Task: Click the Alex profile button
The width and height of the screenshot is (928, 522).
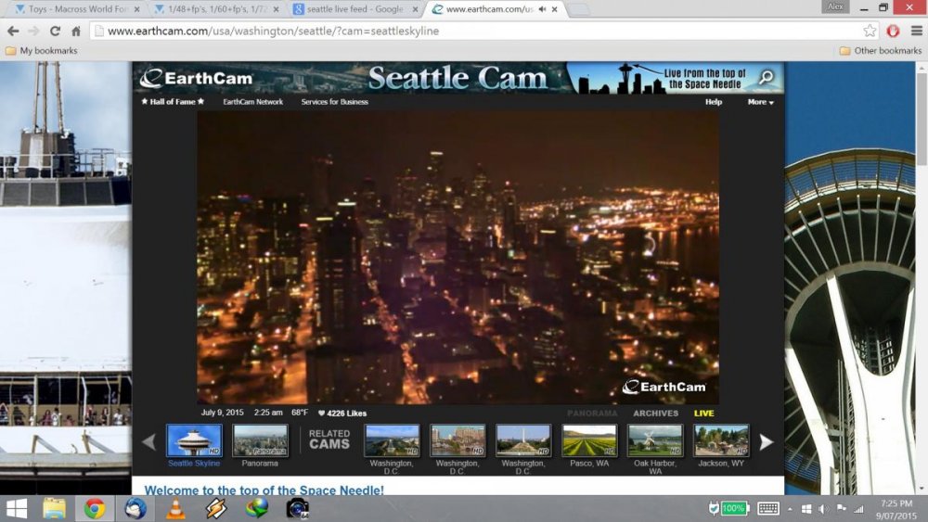Action: pos(835,6)
